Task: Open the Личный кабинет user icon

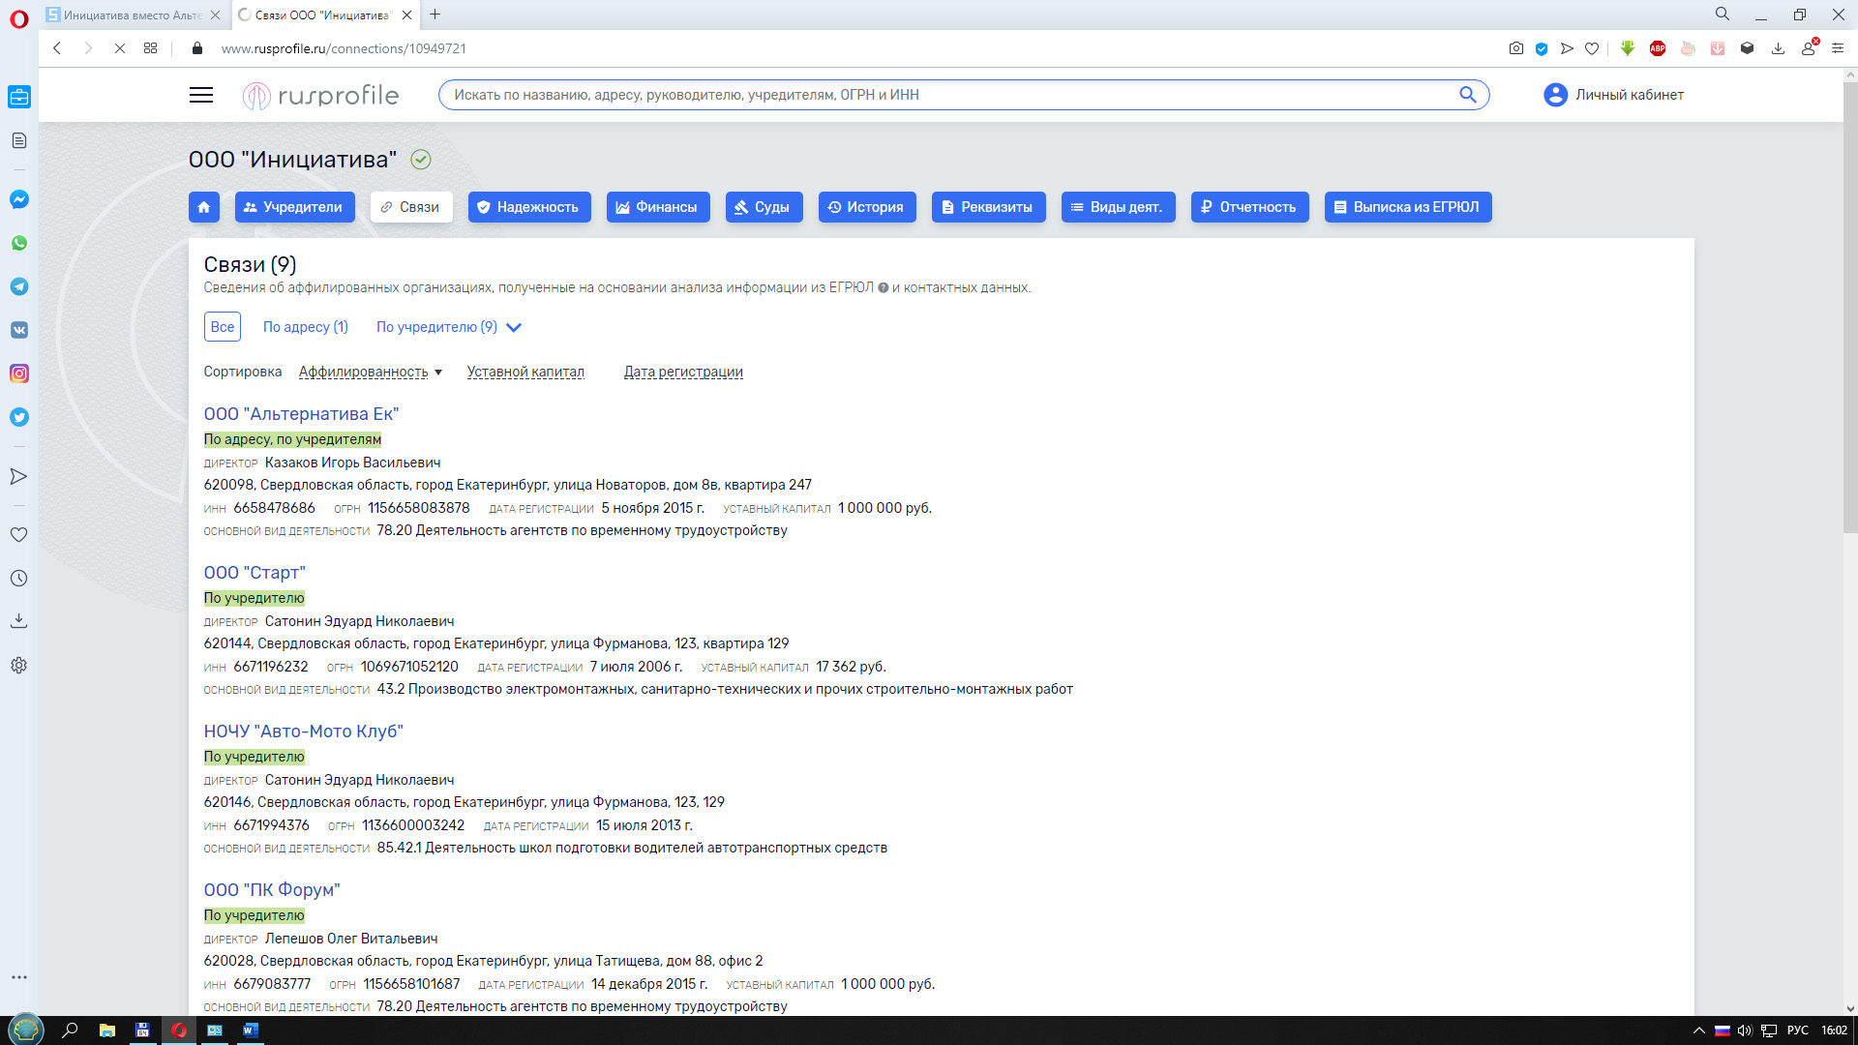Action: [x=1555, y=95]
